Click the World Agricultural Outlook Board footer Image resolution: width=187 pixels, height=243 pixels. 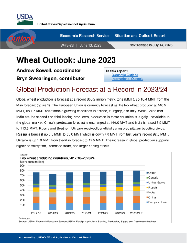55,237
